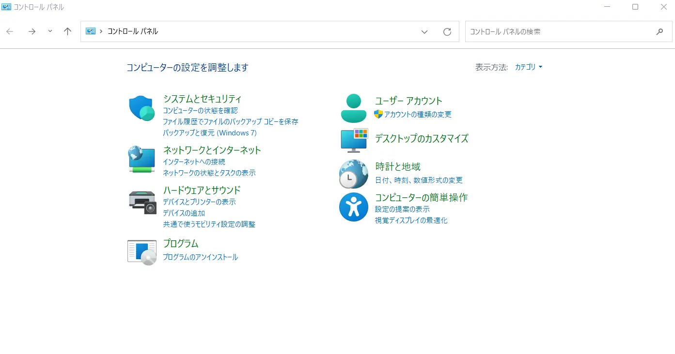
Task: Open the カテゴリ view-by dropdown
Action: click(x=529, y=67)
